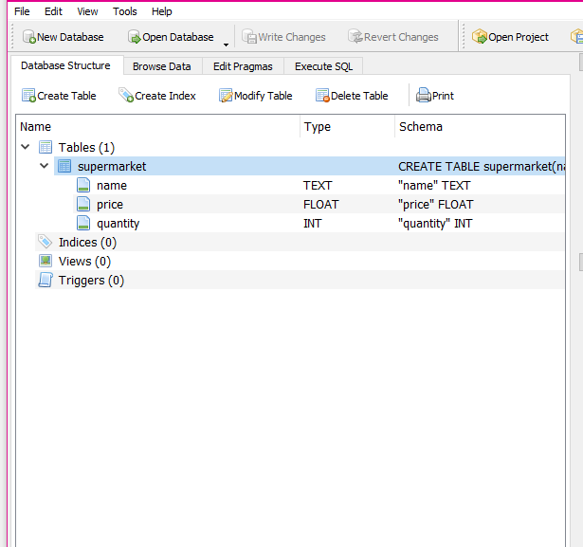Click the name column file icon
583x547 pixels.
click(83, 185)
